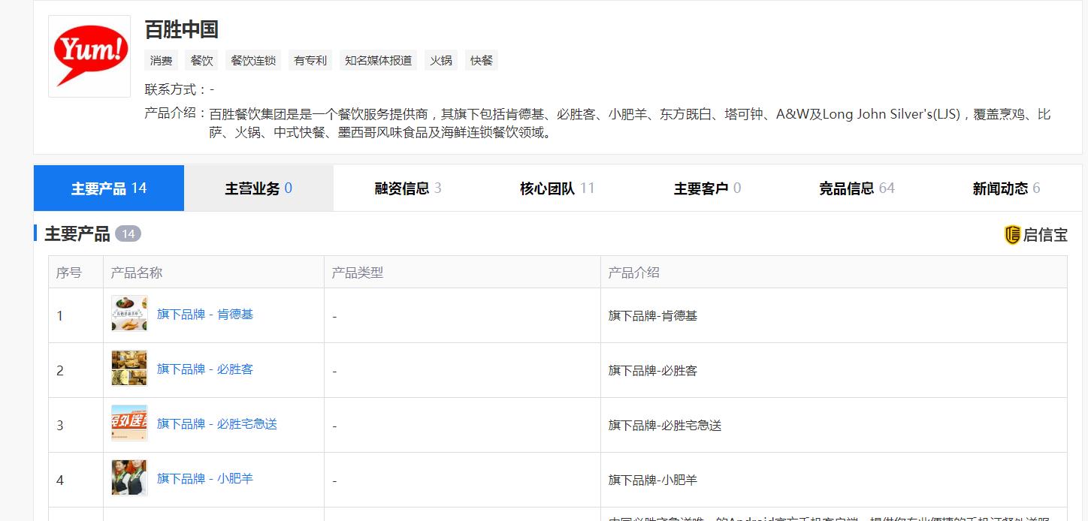This screenshot has height=521, width=1088.
Task: Open the 必胜宅急送 product thumbnail
Action: (129, 423)
